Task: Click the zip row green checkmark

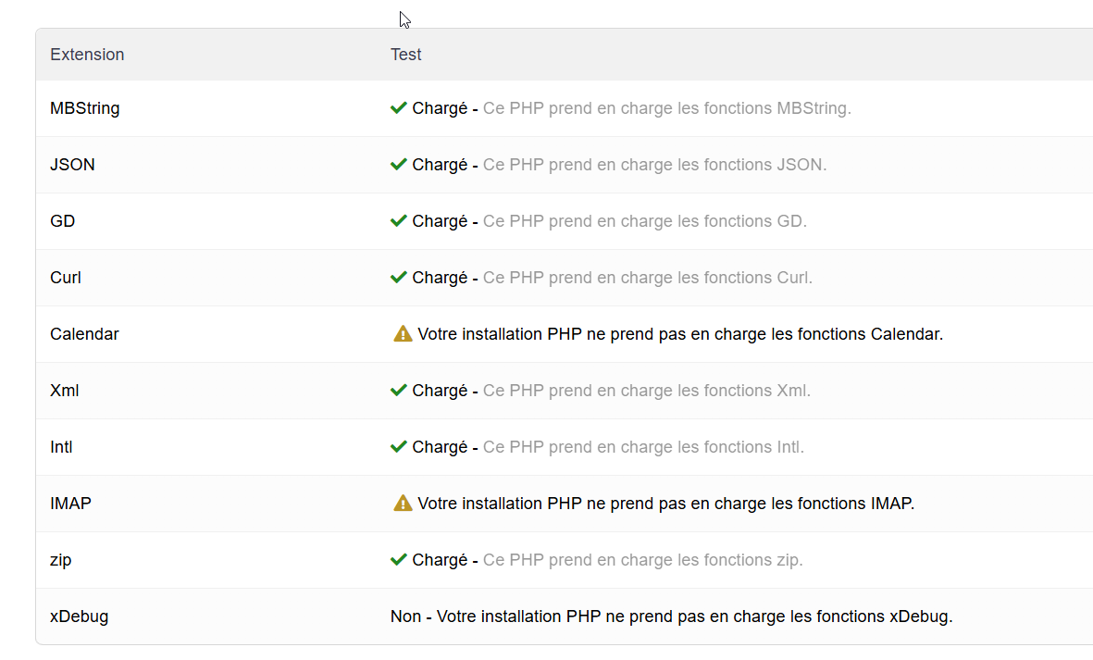Action: (399, 560)
